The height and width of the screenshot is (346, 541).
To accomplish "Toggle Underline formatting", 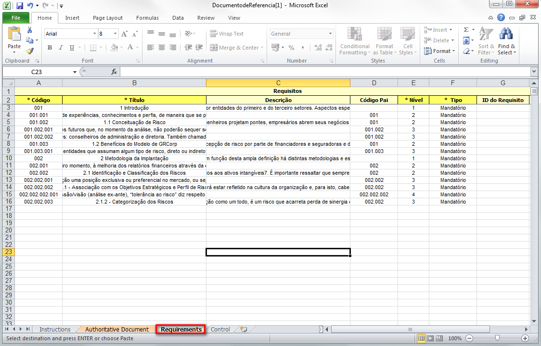I will click(72, 48).
